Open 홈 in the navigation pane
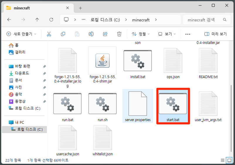This screenshot has height=165, width=235. point(13,45)
